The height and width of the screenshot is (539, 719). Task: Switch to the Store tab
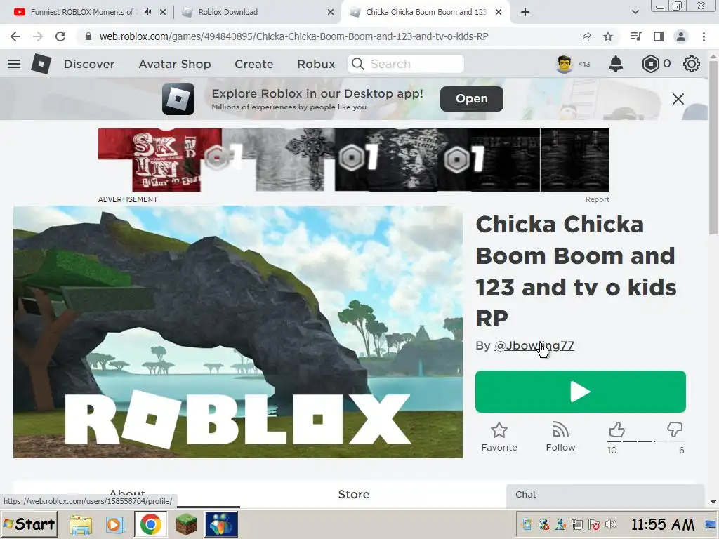pyautogui.click(x=354, y=495)
